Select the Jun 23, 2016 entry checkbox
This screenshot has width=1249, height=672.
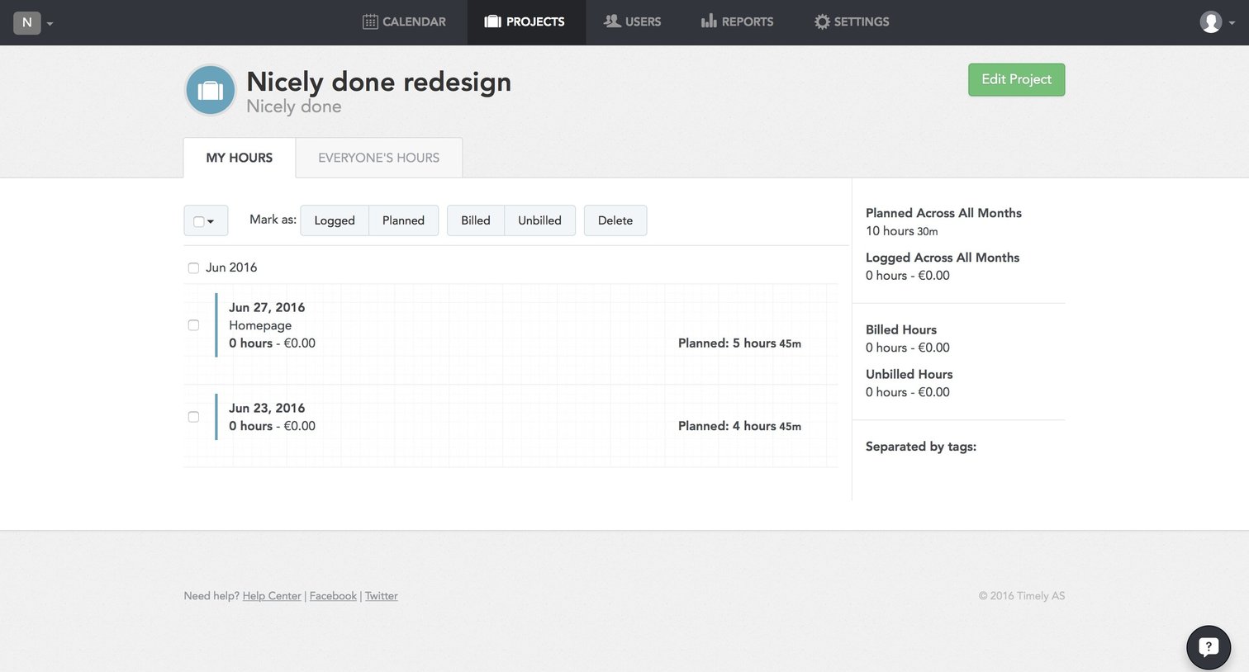tap(193, 417)
